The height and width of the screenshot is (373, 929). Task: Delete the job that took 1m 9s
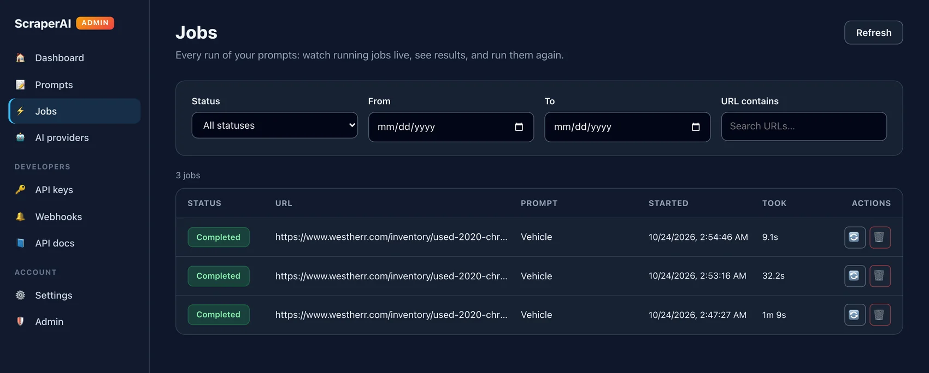(880, 315)
